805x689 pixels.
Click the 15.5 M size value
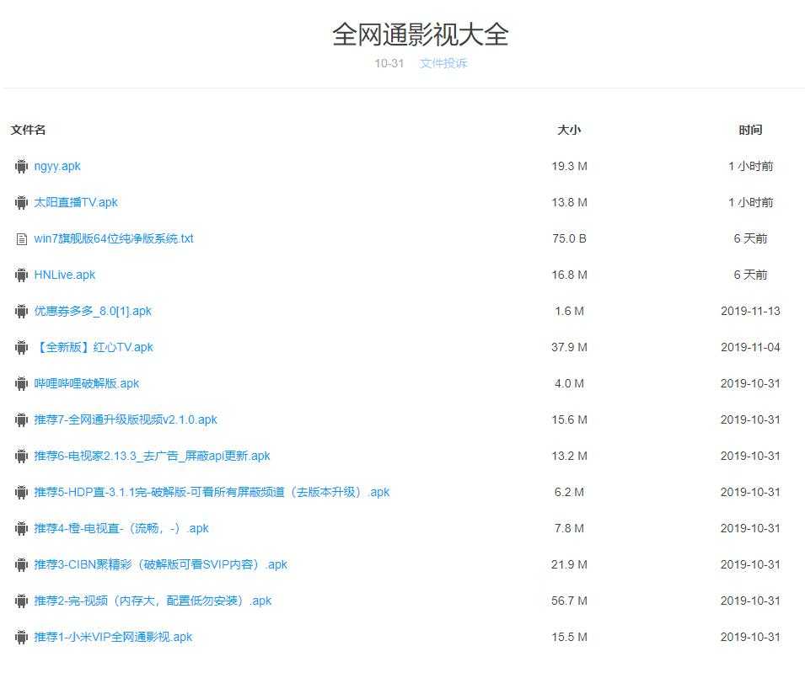point(569,637)
